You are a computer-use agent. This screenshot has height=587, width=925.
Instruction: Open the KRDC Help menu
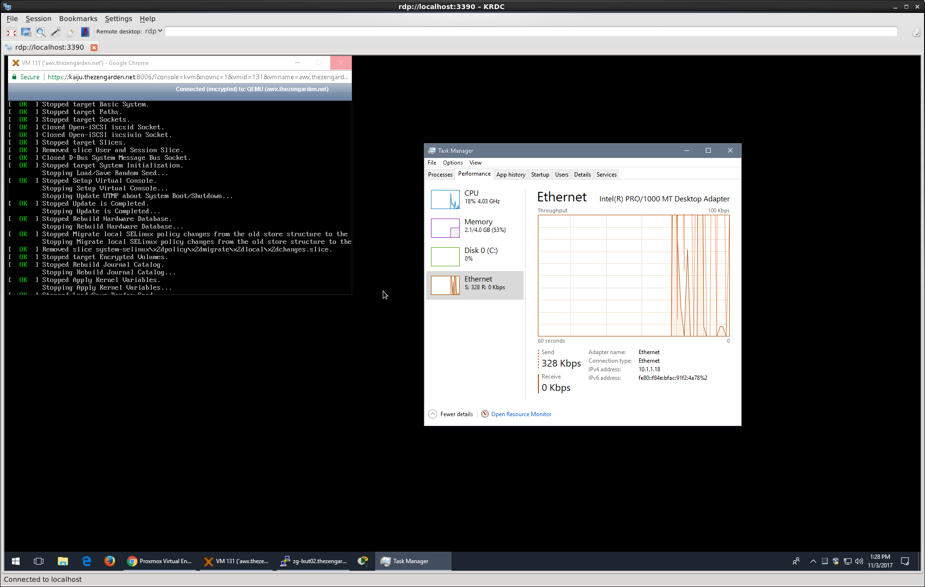147,19
